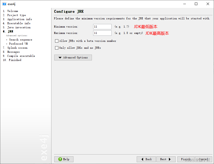Click the exe4j icon in the title bar

(4, 4)
